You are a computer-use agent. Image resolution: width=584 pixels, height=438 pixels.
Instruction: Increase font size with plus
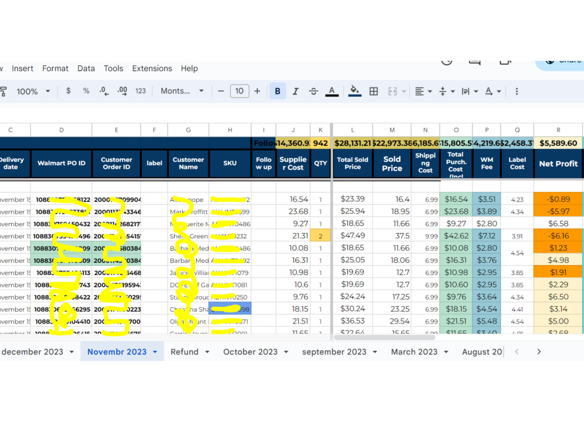click(257, 91)
